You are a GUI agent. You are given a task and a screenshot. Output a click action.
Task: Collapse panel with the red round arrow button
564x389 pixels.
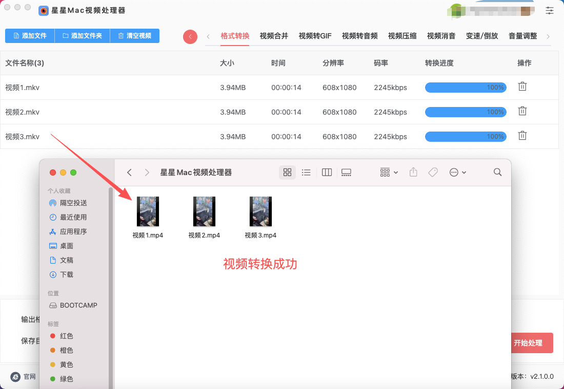[x=190, y=37]
